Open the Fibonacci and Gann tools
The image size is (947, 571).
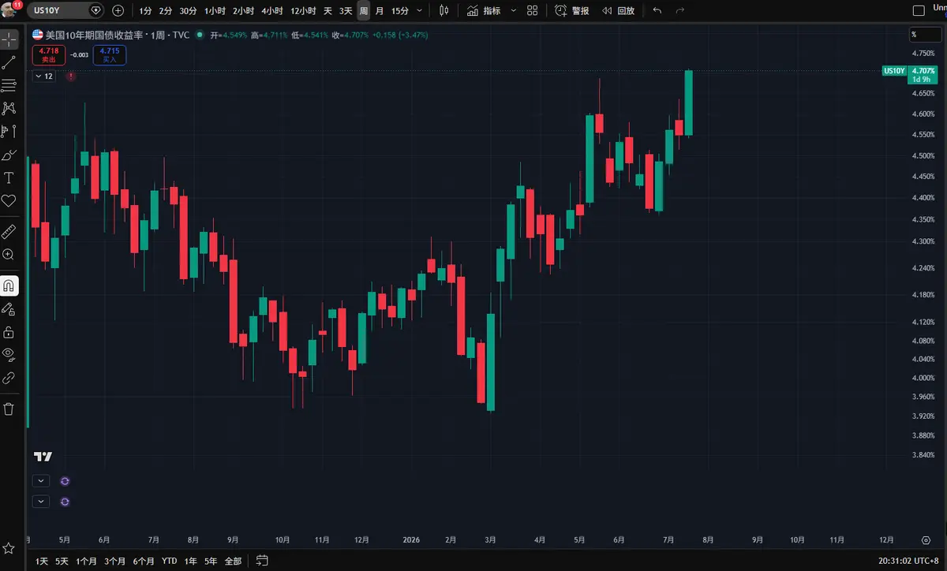point(9,85)
